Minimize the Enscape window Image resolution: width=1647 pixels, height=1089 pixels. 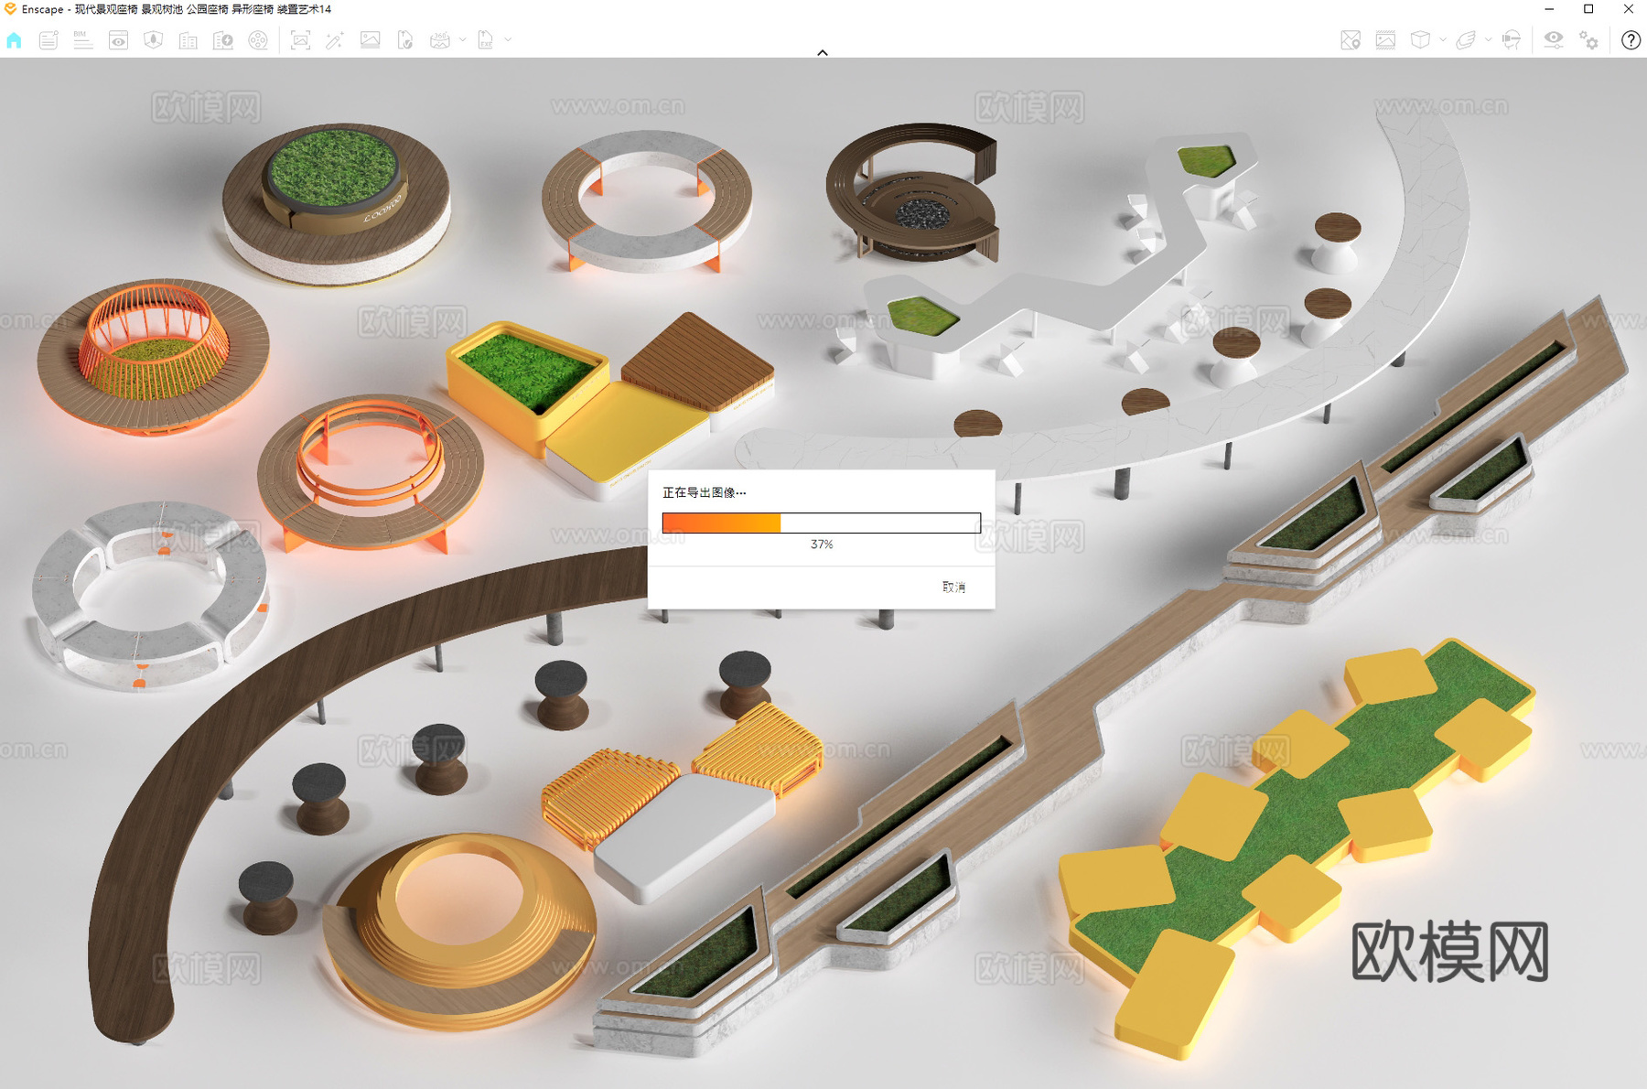click(x=1549, y=9)
